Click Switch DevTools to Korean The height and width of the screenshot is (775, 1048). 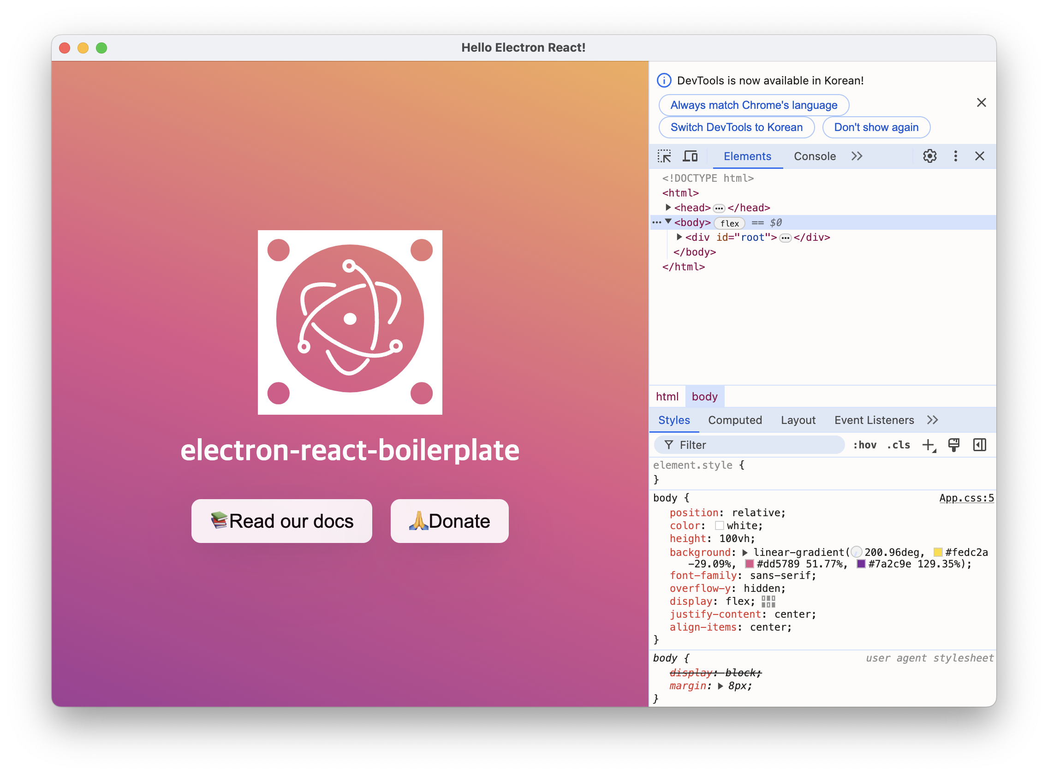click(736, 127)
